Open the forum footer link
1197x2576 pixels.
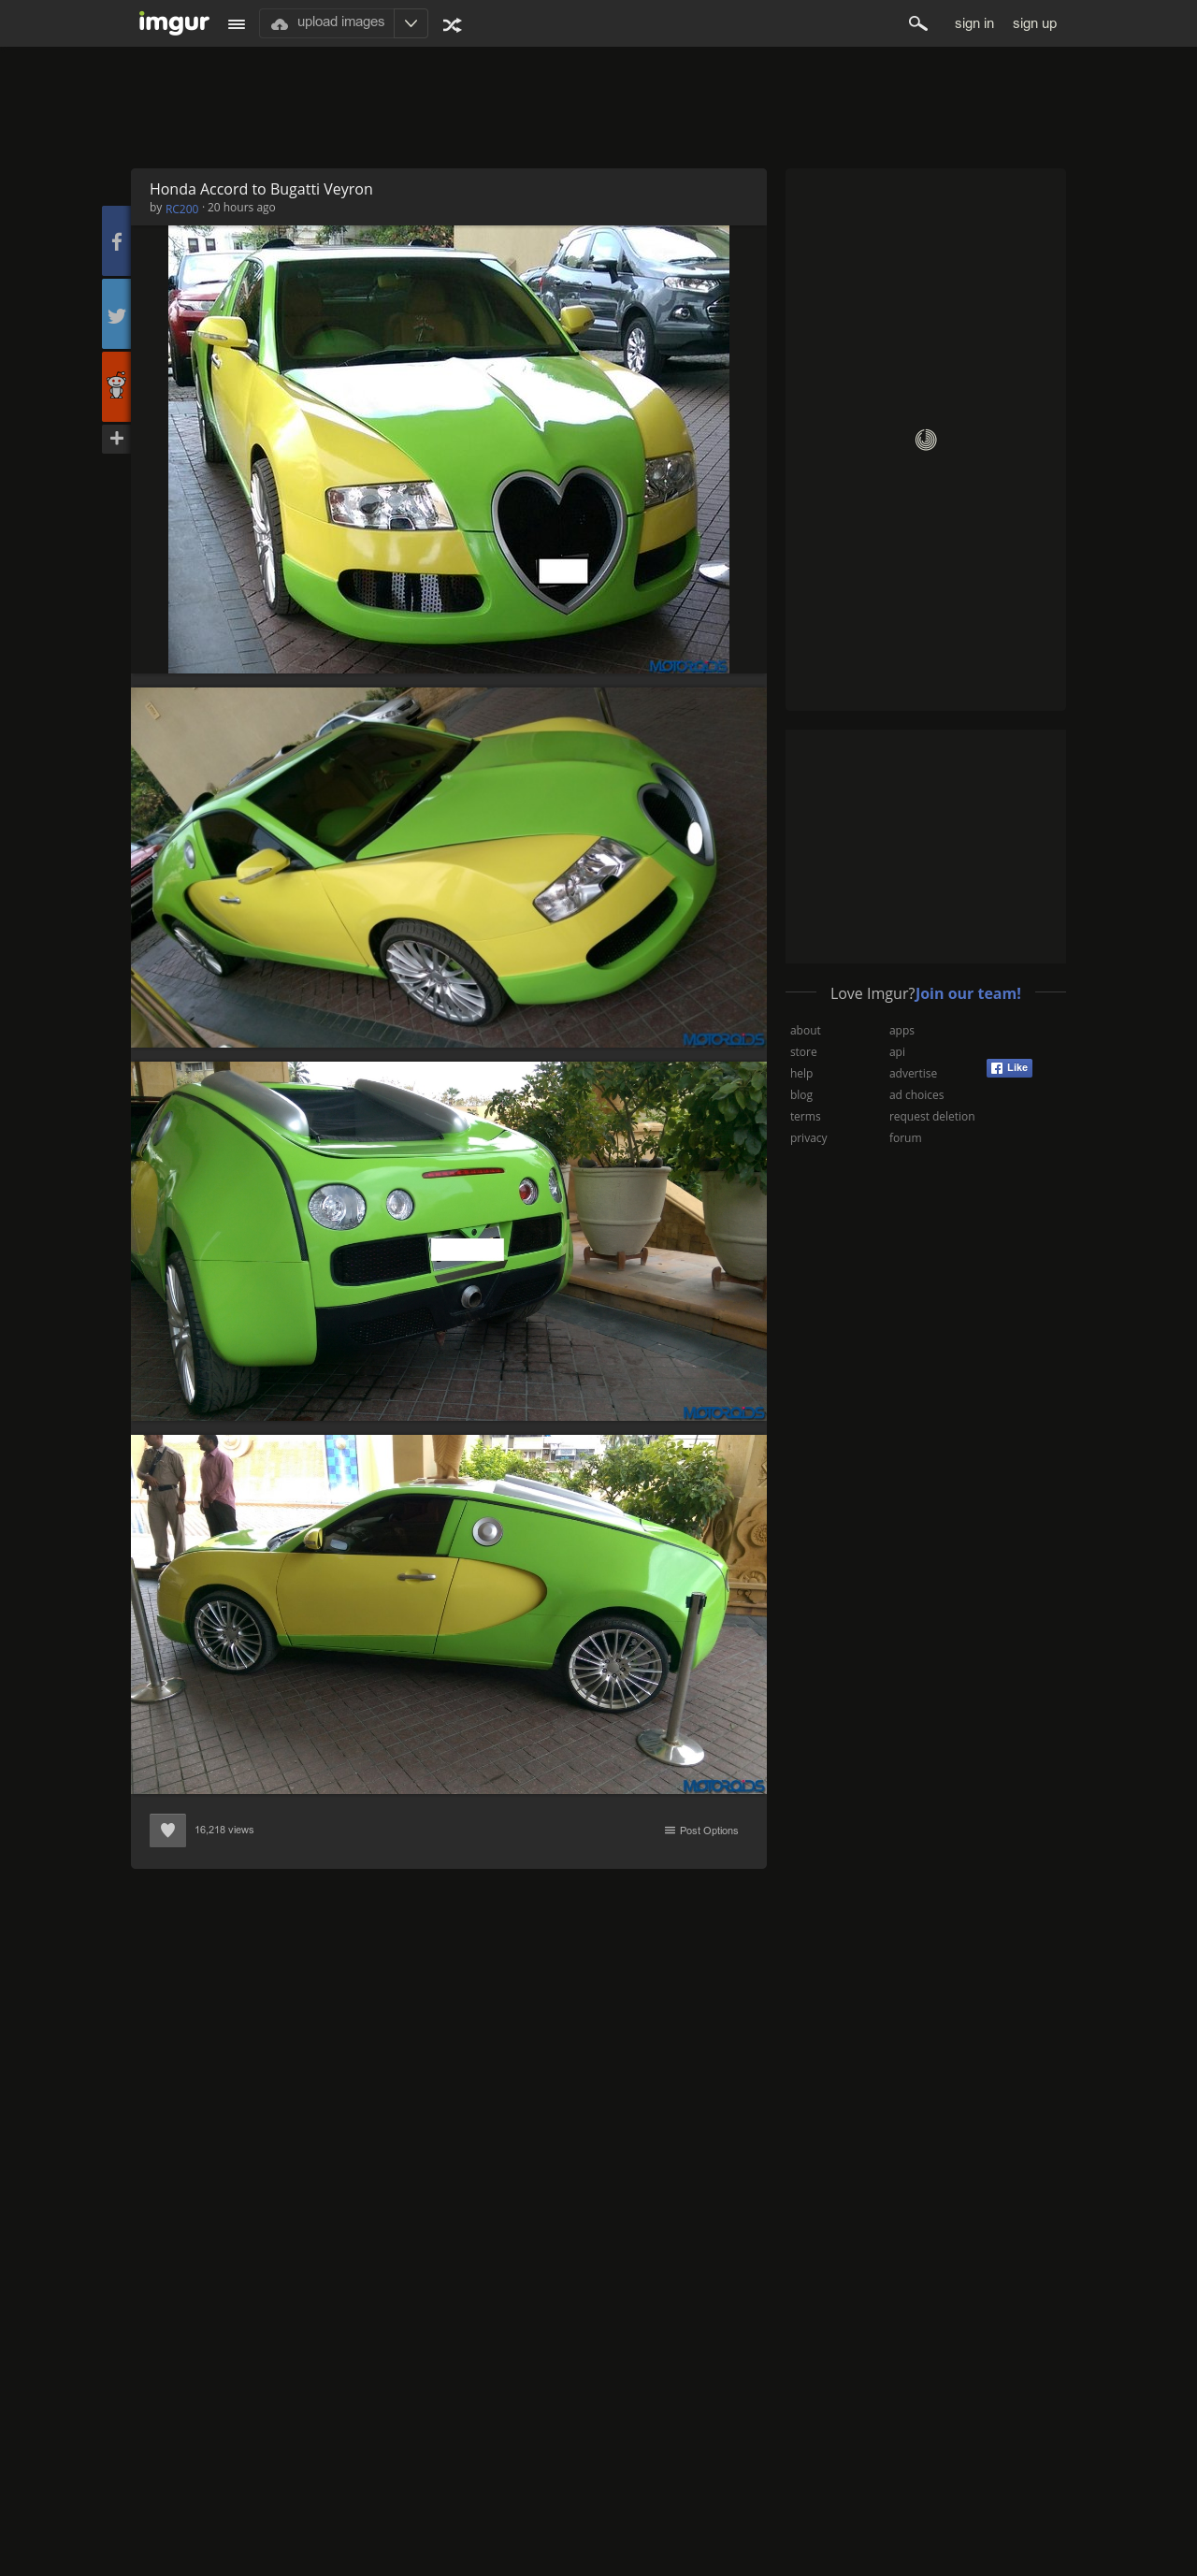click(905, 1138)
